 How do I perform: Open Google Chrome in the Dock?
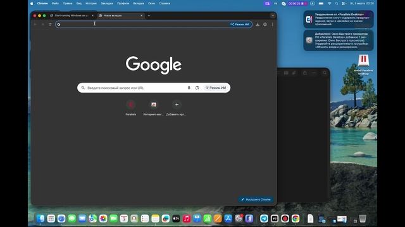point(296,219)
